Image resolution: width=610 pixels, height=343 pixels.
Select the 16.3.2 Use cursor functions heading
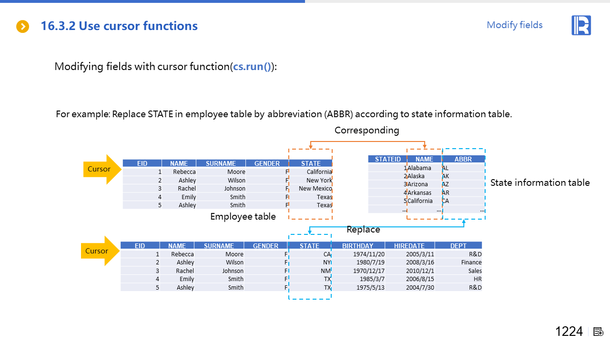coord(119,26)
